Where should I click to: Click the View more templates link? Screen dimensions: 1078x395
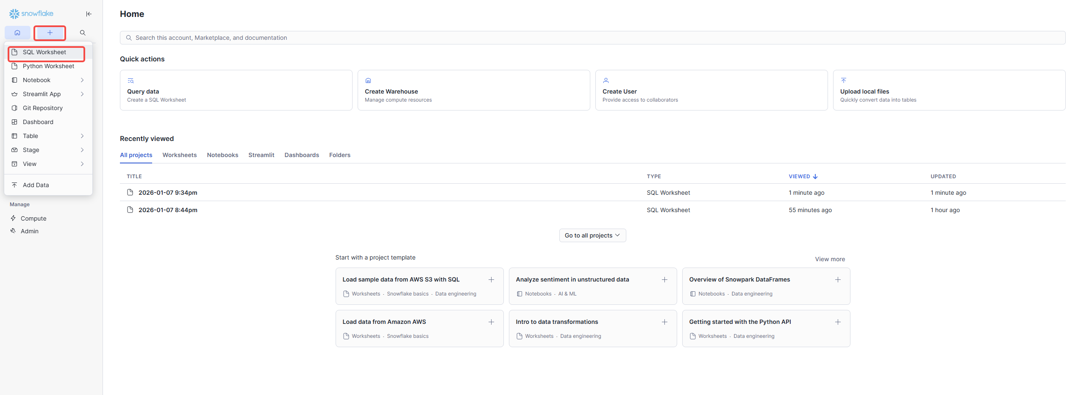[830, 259]
